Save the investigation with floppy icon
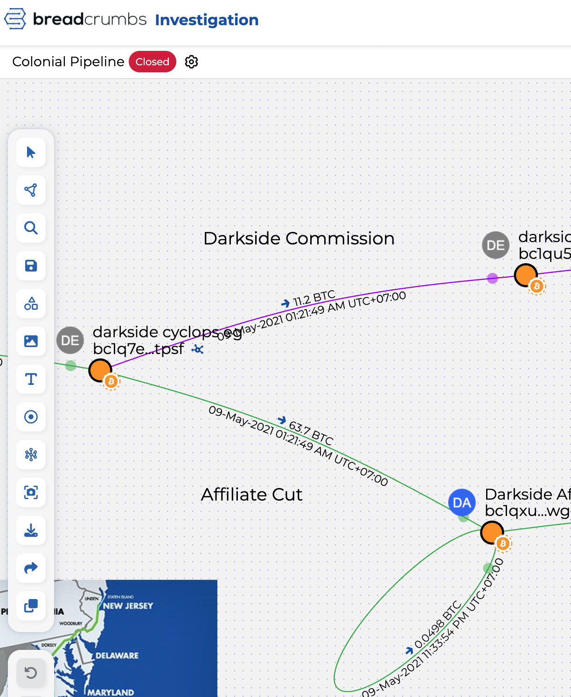The height and width of the screenshot is (697, 571). coord(31,266)
